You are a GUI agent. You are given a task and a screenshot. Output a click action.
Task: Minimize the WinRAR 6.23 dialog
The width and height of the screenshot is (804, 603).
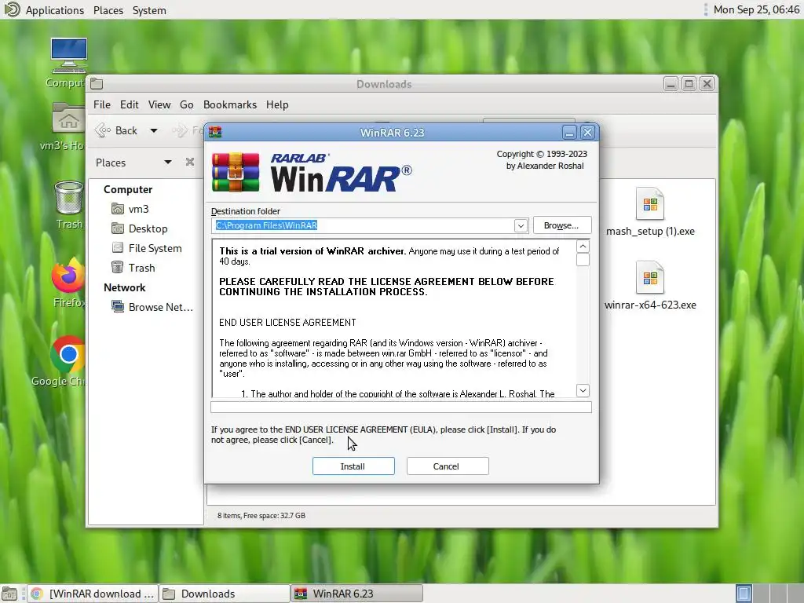(569, 133)
